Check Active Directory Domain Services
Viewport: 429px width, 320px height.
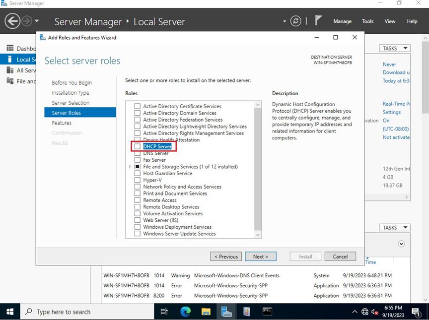click(138, 113)
